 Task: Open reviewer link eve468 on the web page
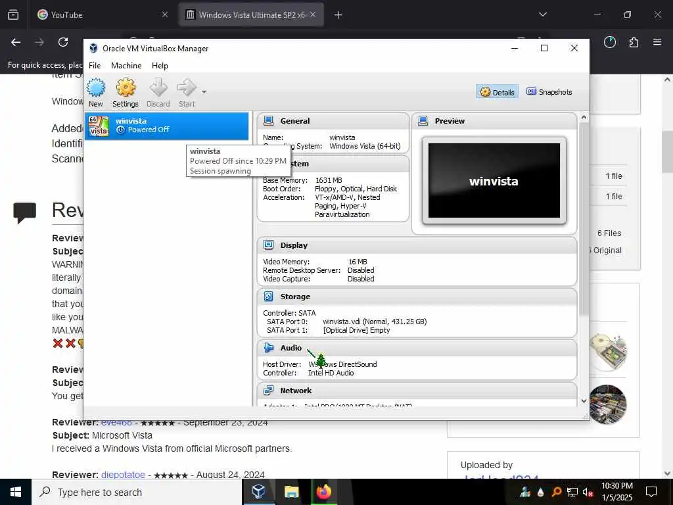pyautogui.click(x=116, y=423)
